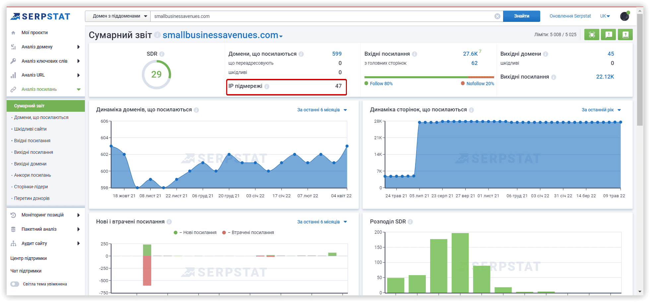Click the Пакетний аналіз database icon

[x=13, y=229]
